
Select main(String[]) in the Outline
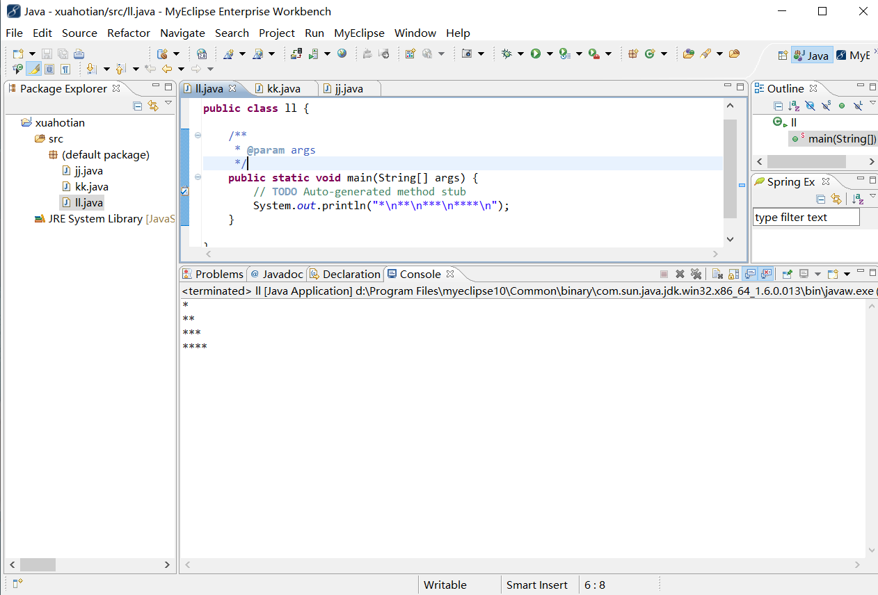click(x=842, y=138)
